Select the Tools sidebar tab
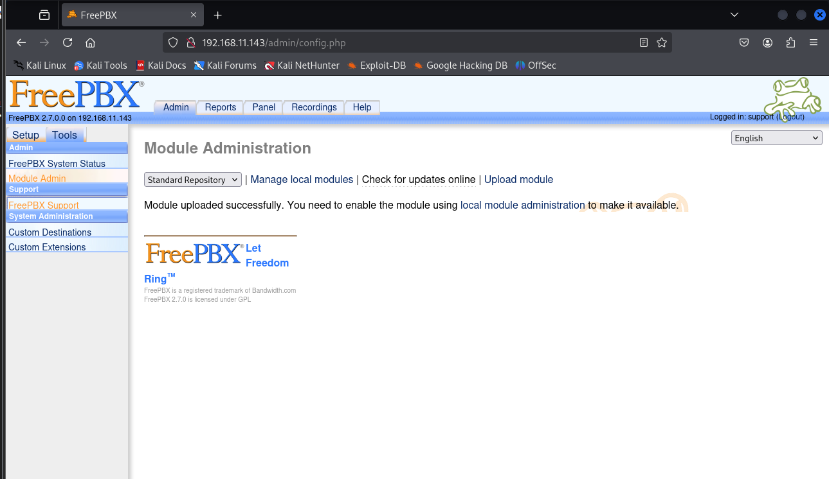Viewport: 829px width, 479px height. point(65,135)
